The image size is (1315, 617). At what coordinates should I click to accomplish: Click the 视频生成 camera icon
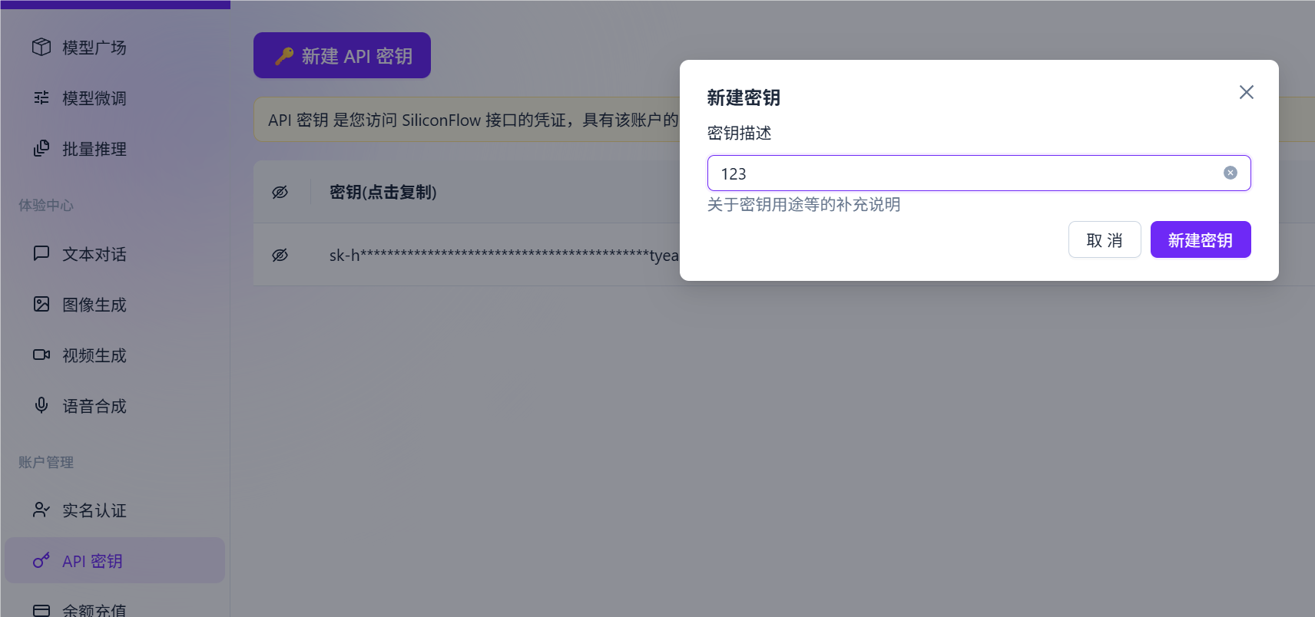pos(41,355)
